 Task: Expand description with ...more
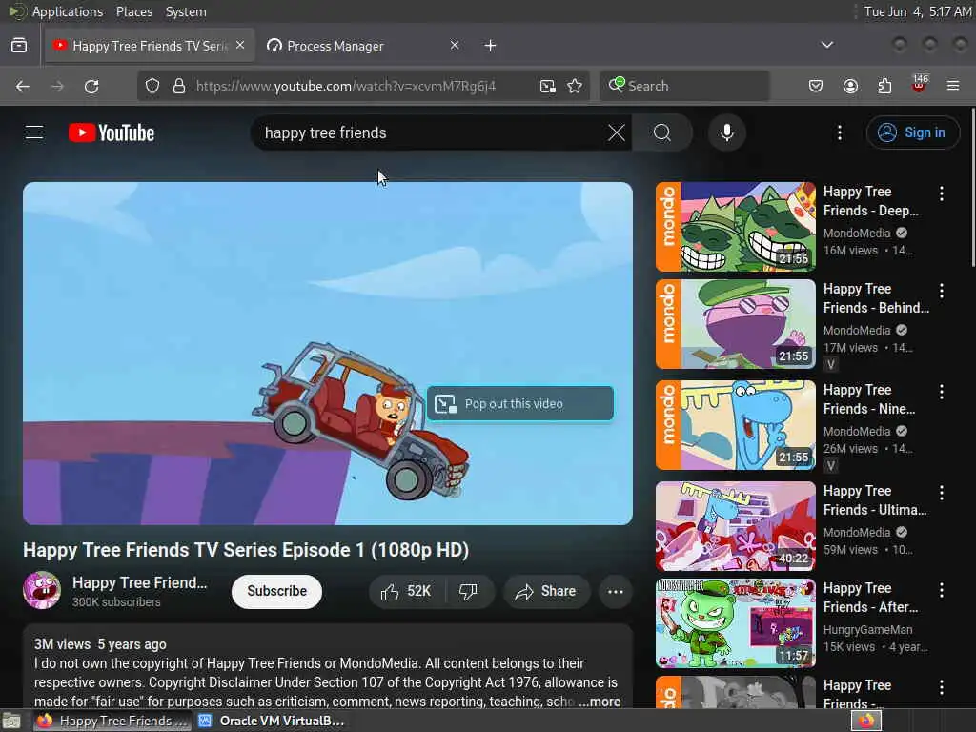600,701
